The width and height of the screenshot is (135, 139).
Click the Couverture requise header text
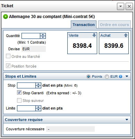tap(24, 120)
